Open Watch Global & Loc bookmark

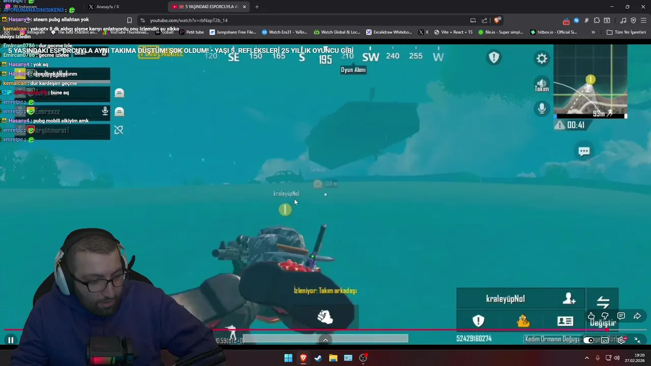337,32
